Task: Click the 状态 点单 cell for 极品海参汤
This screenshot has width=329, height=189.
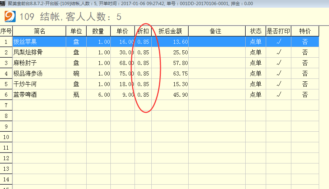Action: click(256, 73)
